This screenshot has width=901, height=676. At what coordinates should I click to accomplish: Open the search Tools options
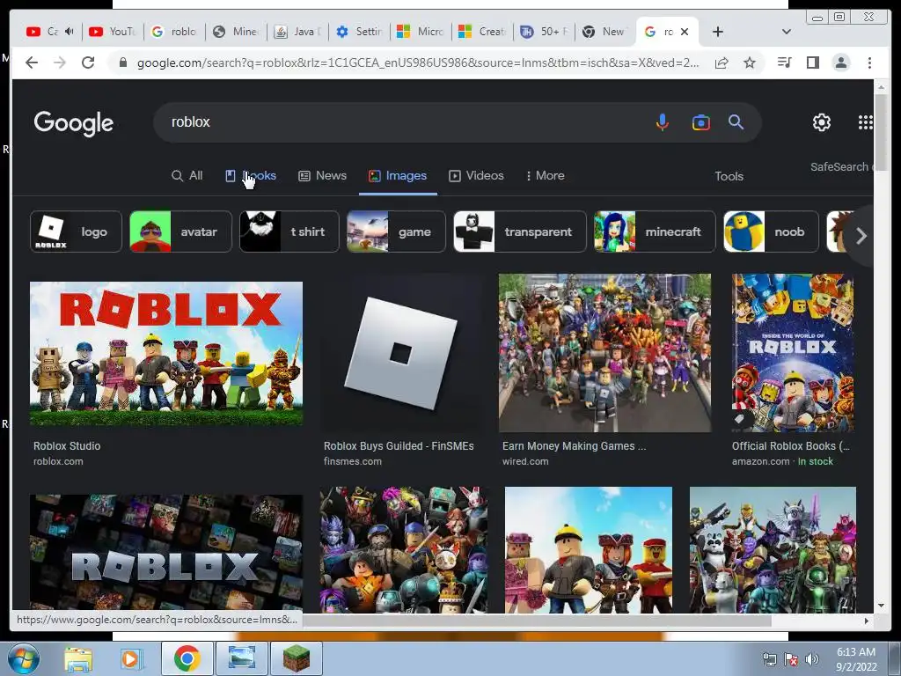(x=729, y=176)
